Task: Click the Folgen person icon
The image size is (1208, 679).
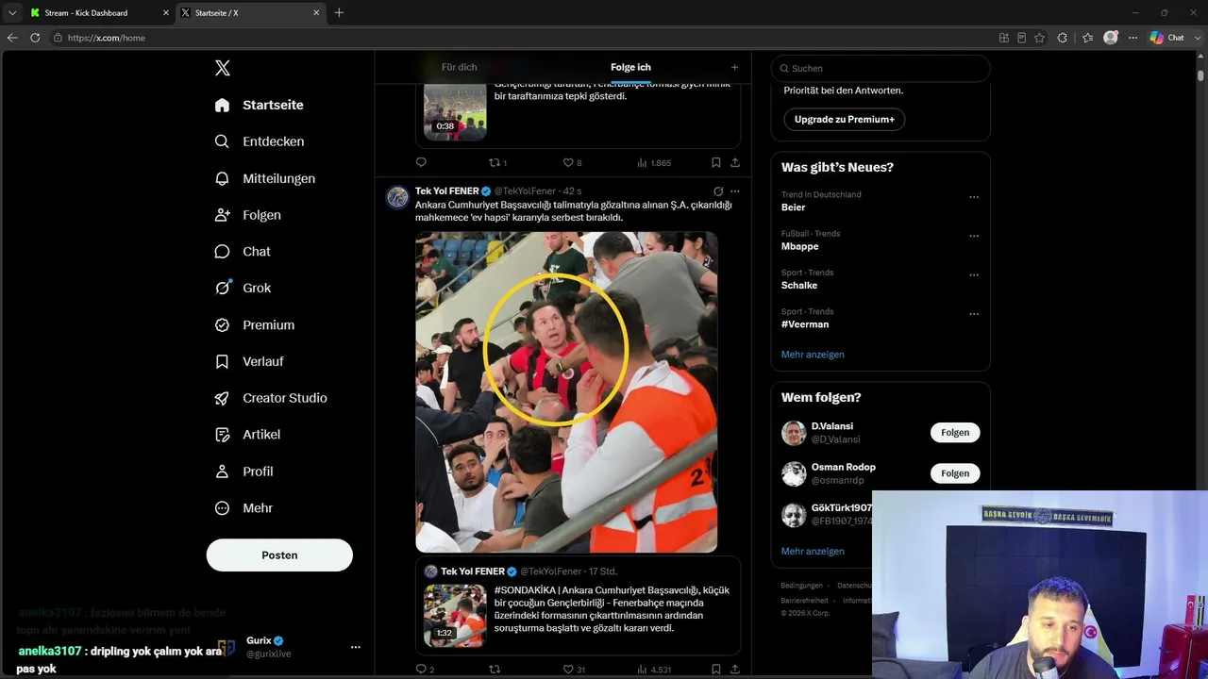Action: [x=222, y=215]
